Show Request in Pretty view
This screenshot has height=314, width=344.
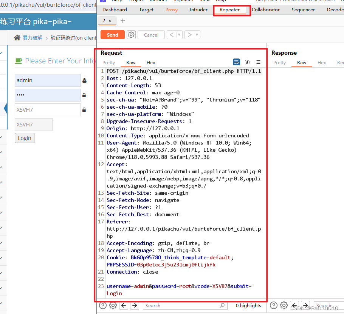[x=108, y=63]
